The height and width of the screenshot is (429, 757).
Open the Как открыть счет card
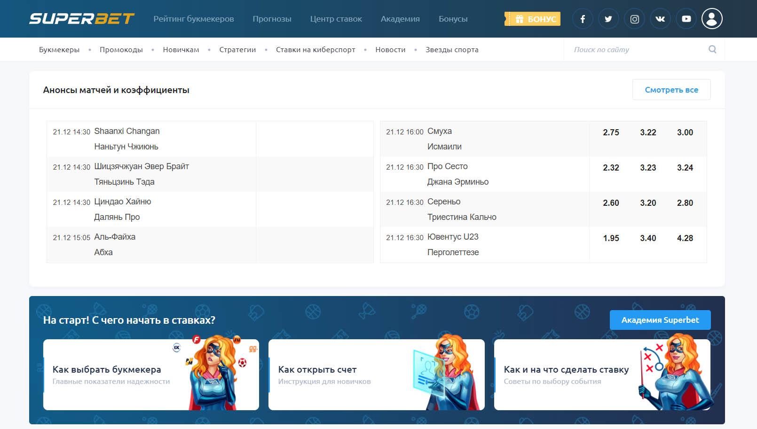tap(377, 374)
